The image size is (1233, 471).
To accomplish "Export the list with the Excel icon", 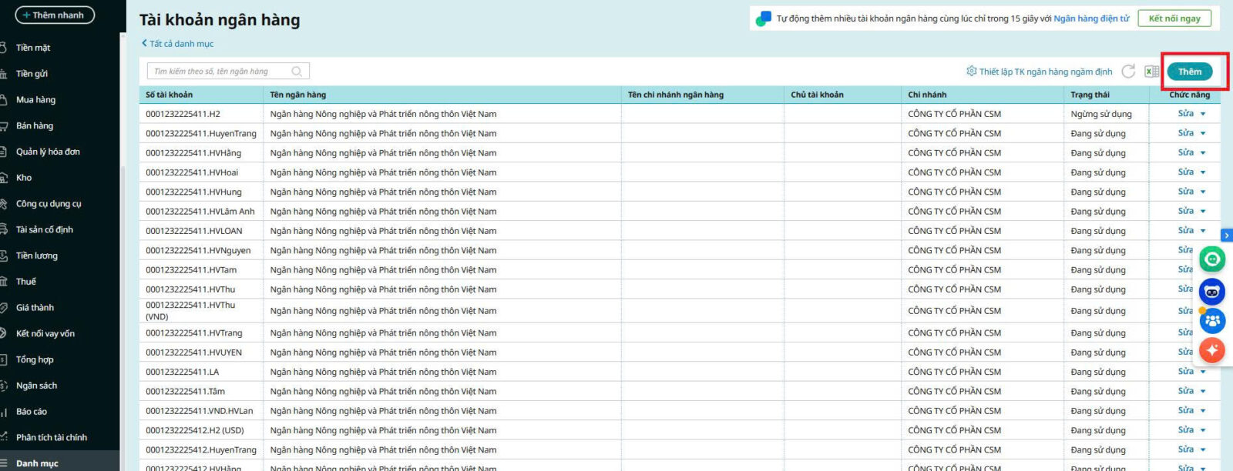I will [x=1151, y=72].
